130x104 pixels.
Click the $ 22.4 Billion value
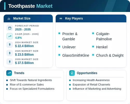coord(24,46)
